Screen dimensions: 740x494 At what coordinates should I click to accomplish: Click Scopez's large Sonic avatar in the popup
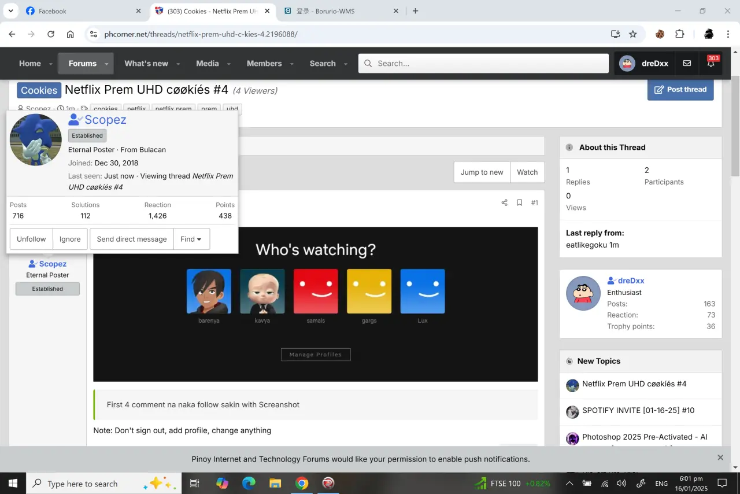[36, 139]
